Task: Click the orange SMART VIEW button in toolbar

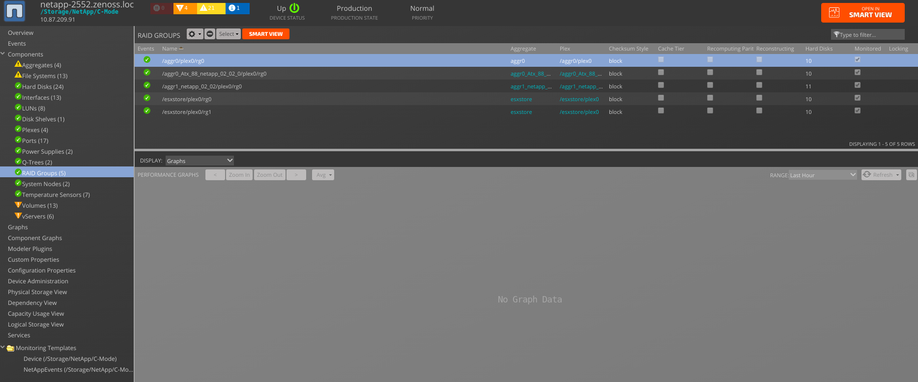Action: 266,34
